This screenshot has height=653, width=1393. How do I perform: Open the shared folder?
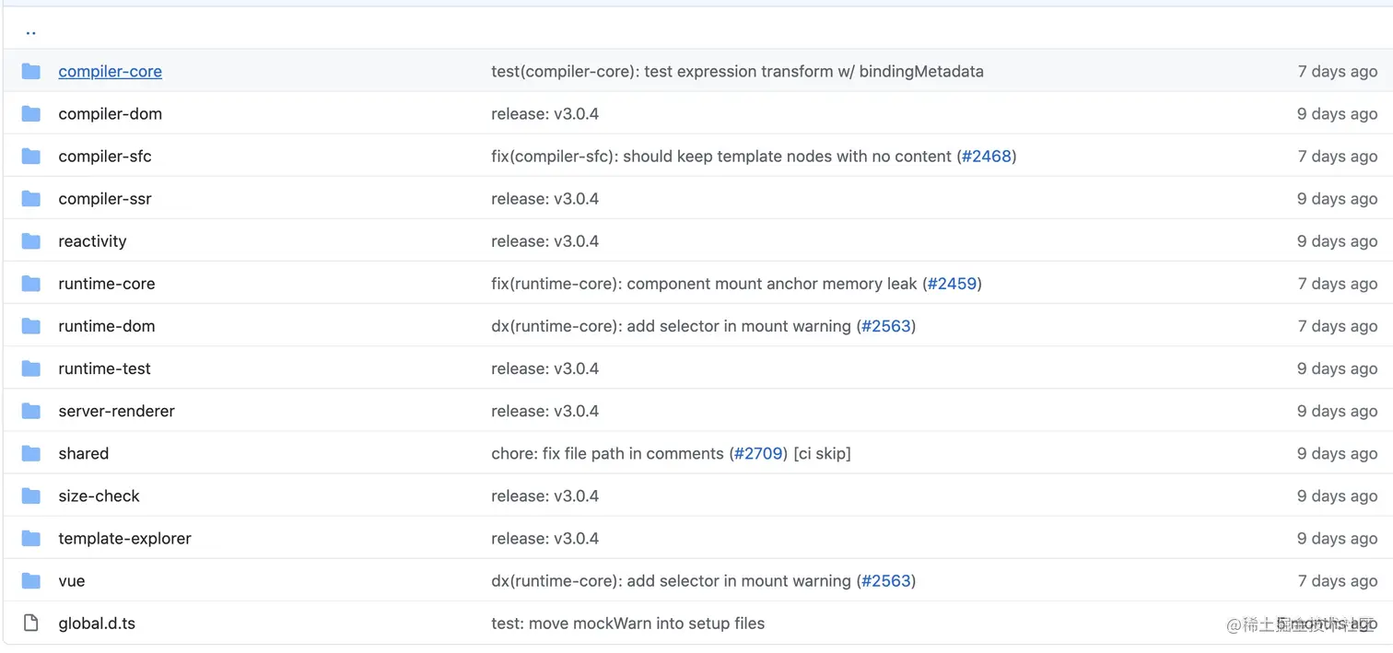tap(83, 453)
